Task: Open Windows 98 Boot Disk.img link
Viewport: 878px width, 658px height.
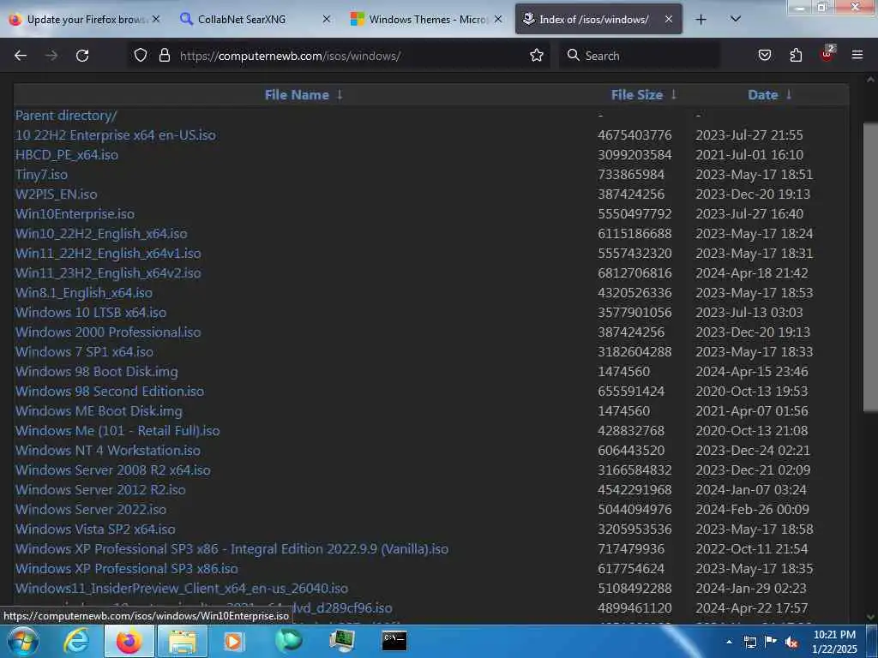Action: [96, 372]
